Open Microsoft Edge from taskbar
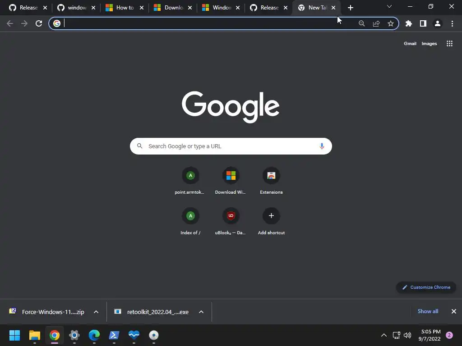This screenshot has width=462, height=346. click(x=94, y=335)
